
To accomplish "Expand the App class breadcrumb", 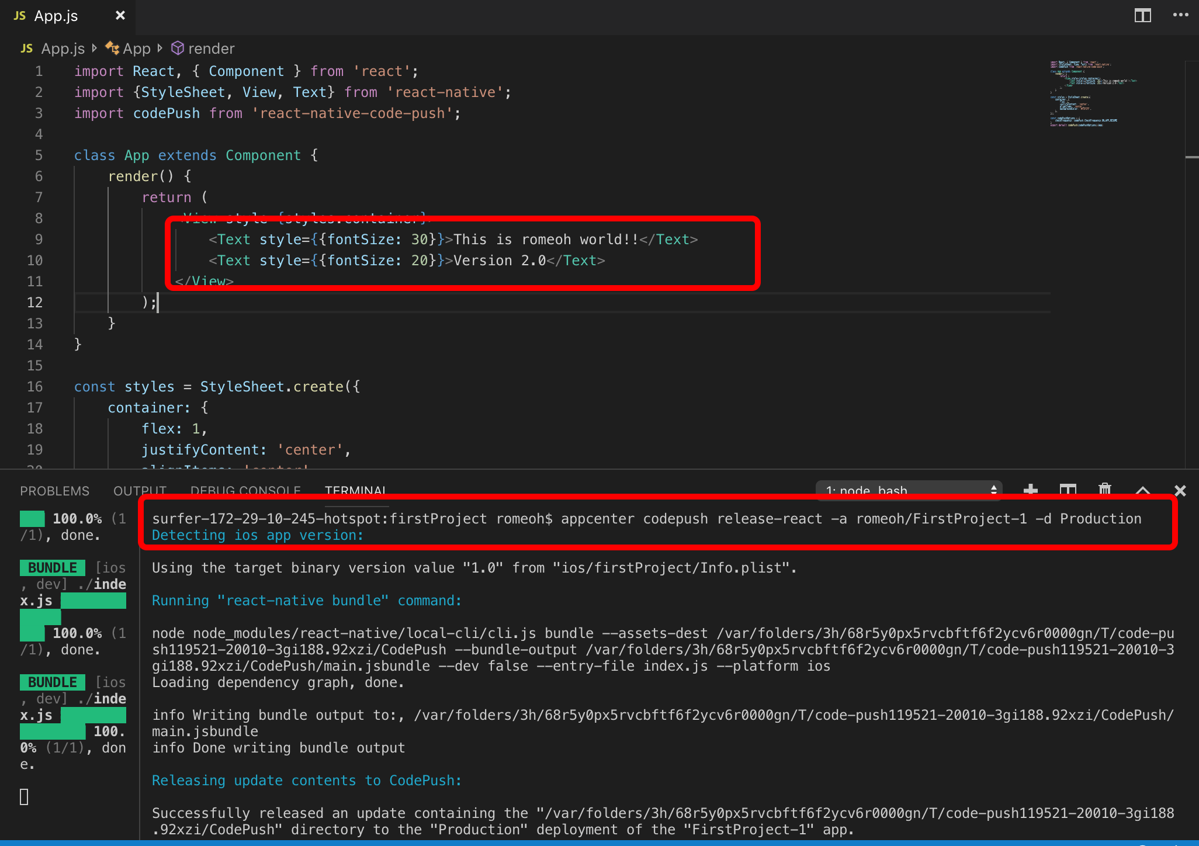I will click(x=136, y=48).
